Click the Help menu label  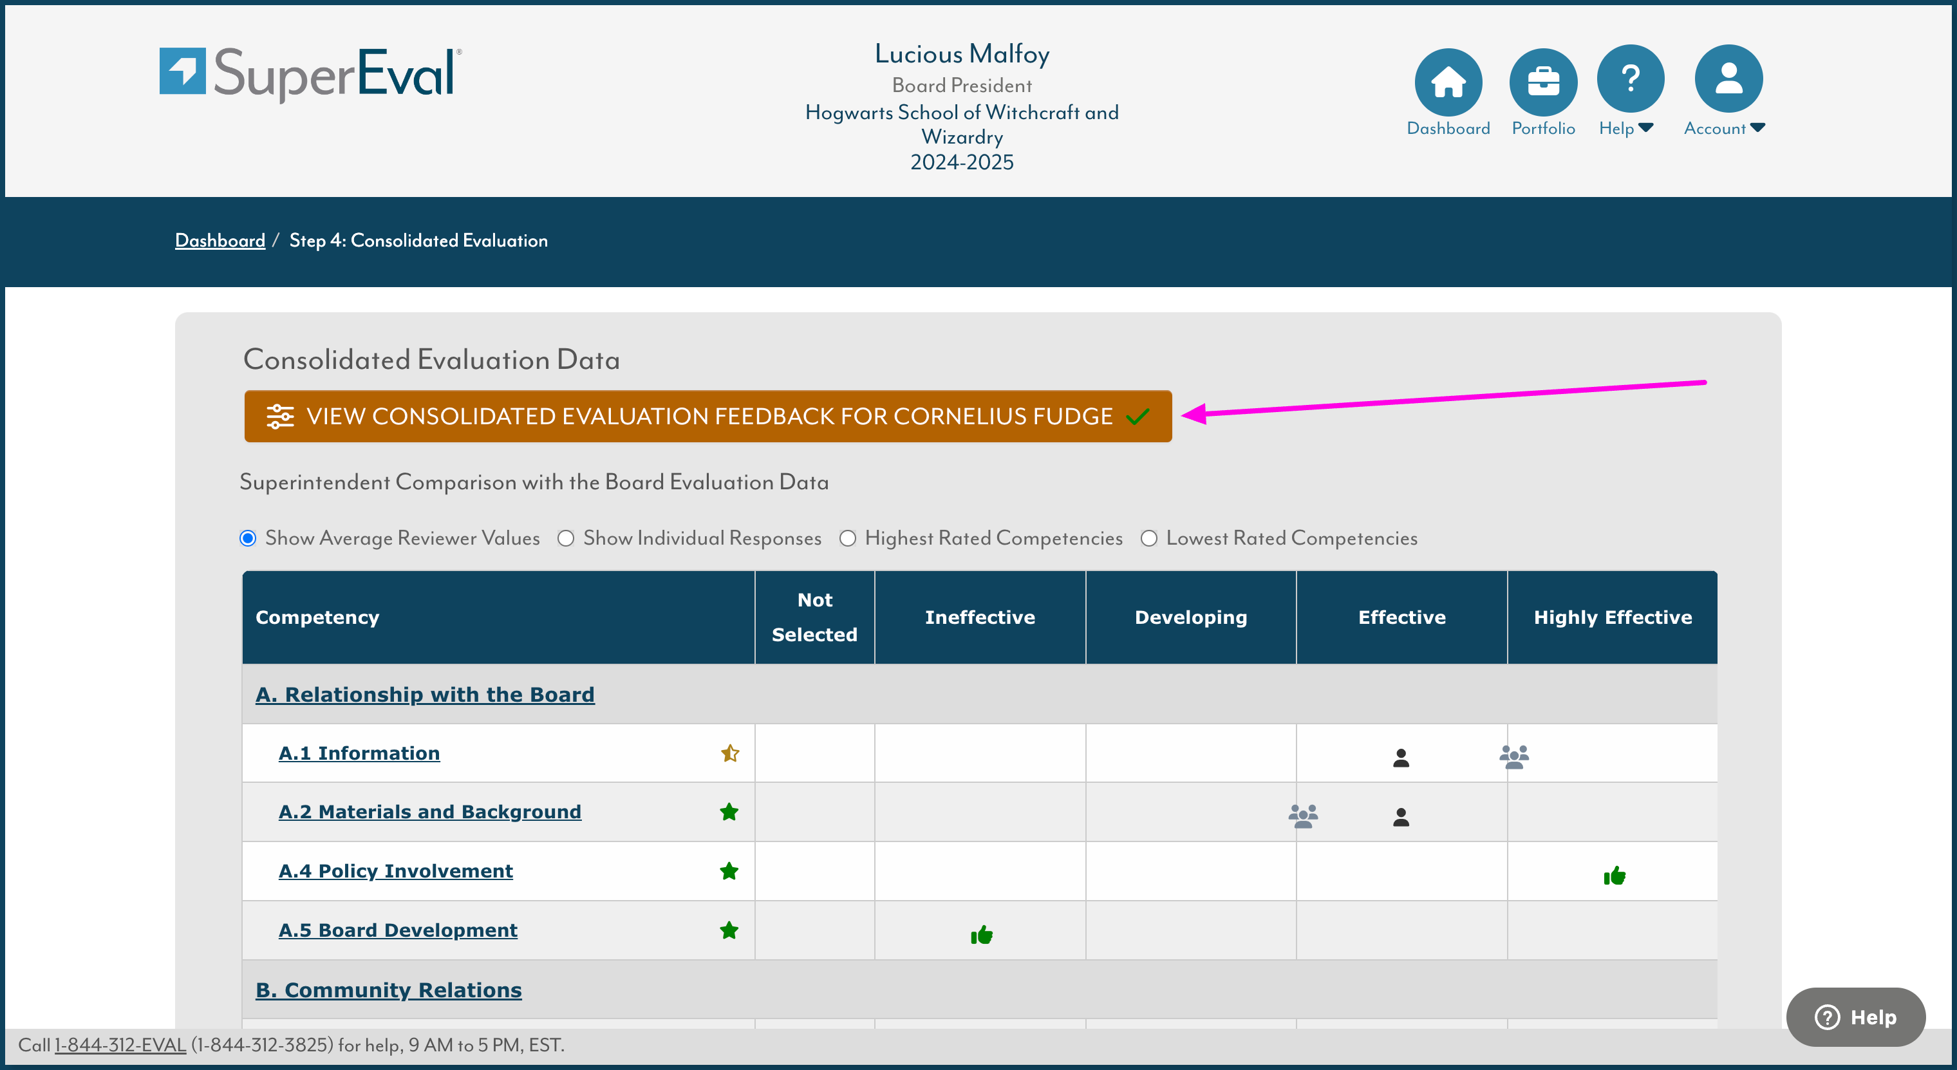[x=1616, y=127]
